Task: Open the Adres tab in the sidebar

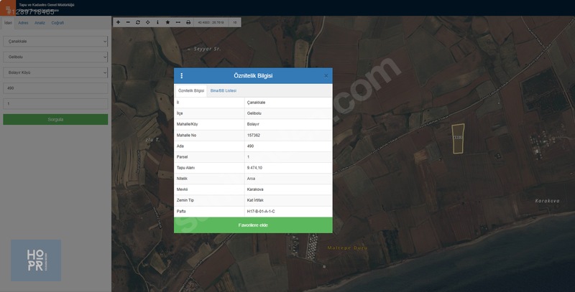Action: tap(23, 23)
